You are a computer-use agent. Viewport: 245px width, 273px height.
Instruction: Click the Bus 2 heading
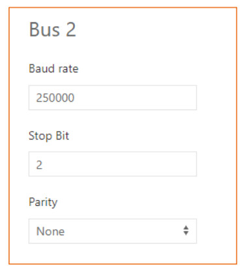[x=53, y=29]
